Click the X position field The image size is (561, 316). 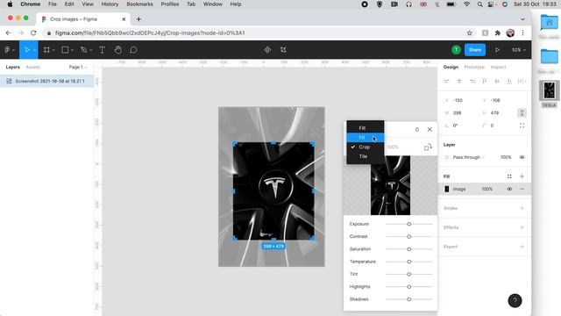462,100
